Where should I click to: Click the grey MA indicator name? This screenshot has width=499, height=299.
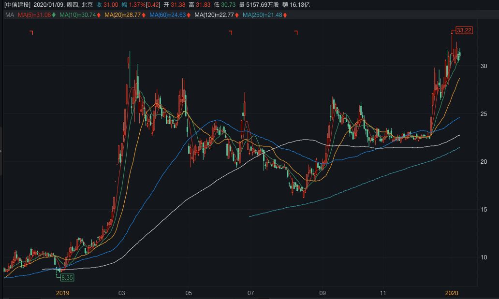[10, 15]
